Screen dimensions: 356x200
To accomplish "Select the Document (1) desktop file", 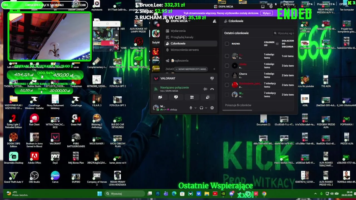I will [263, 120].
